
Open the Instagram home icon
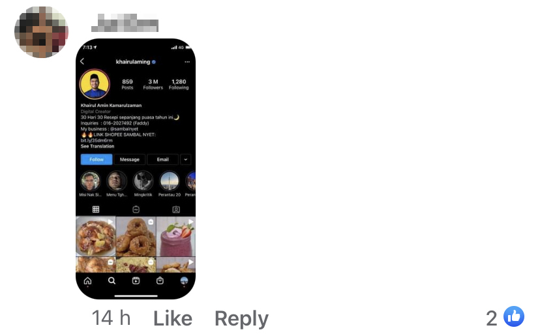click(x=88, y=281)
